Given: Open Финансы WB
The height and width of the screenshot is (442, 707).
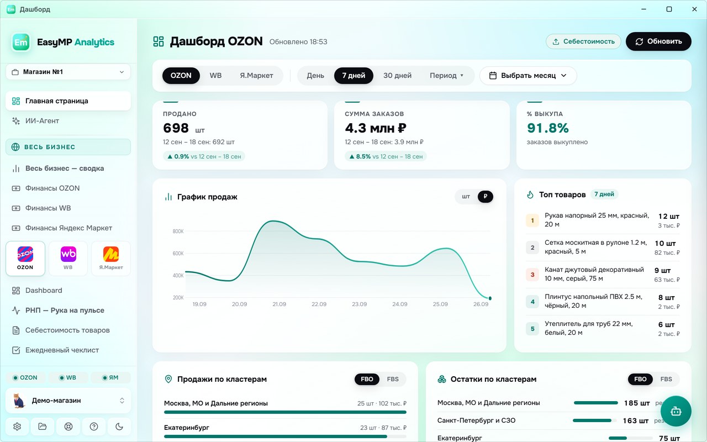Looking at the screenshot, I should click(68, 208).
